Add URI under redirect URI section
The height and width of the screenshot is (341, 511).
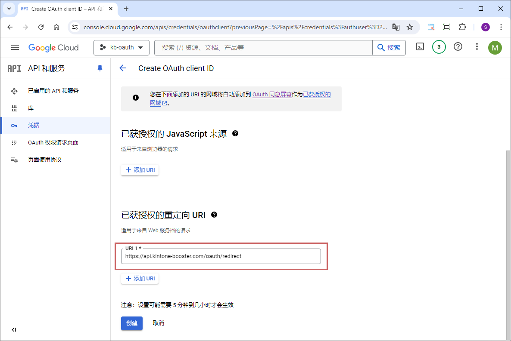(140, 279)
